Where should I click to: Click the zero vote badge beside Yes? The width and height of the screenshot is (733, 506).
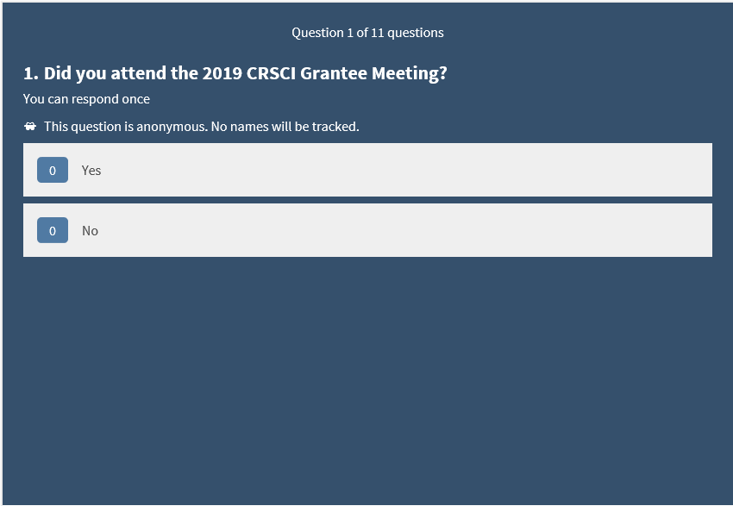[x=52, y=171]
